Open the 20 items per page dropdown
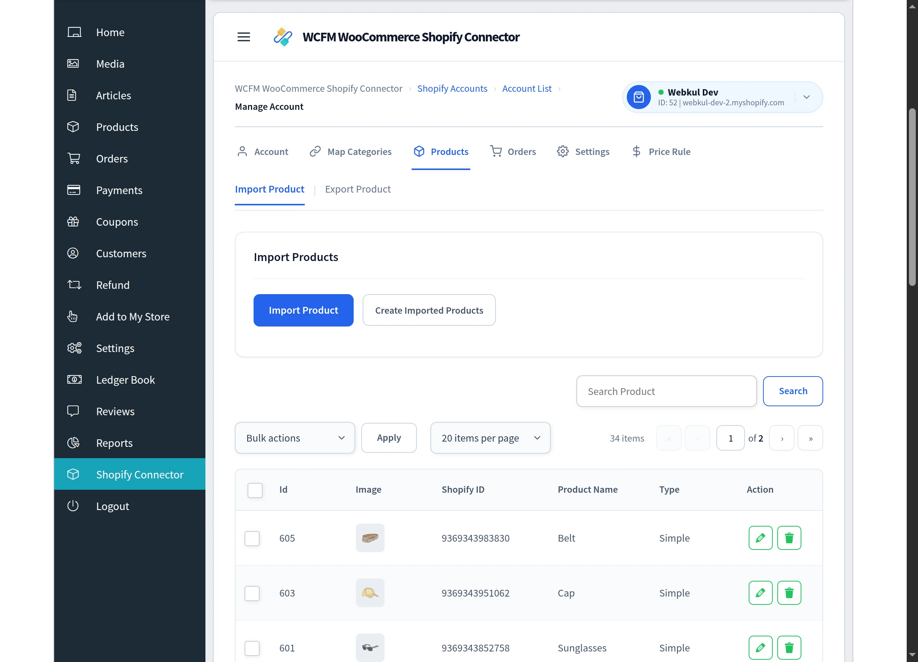This screenshot has width=918, height=662. pos(491,438)
